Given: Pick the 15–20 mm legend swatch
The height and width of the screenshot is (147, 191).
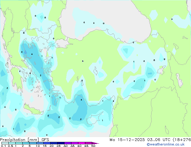Looking at the screenshot, I should (47, 143).
